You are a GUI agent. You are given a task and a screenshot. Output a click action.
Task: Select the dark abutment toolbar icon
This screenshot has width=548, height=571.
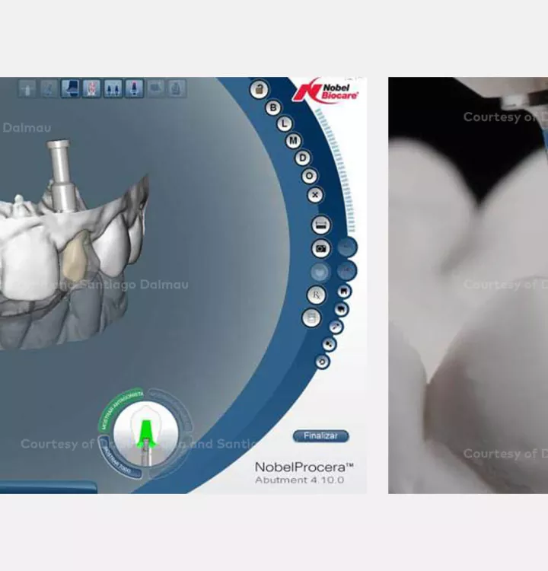70,88
